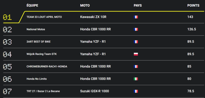This screenshot has height=98, width=205.
Task: Select the PAYS column header
Action: 138,5
